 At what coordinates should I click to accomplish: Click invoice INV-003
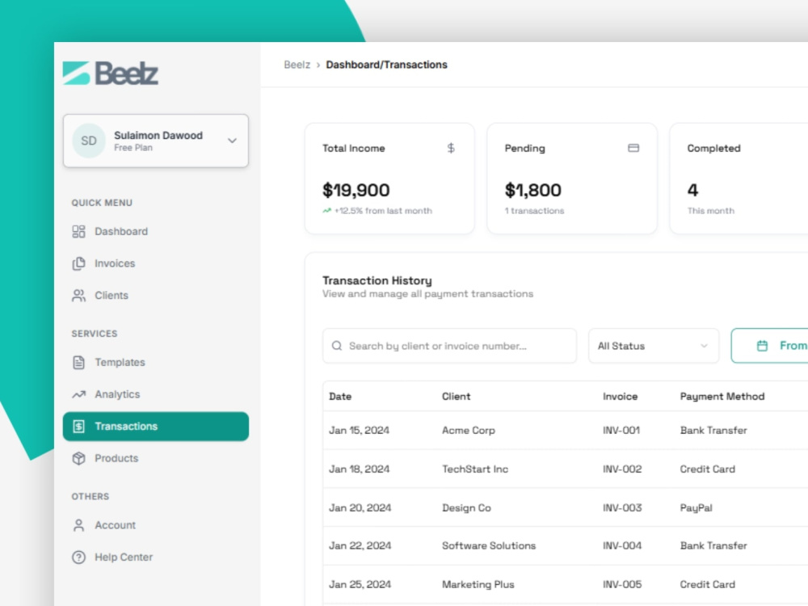622,507
